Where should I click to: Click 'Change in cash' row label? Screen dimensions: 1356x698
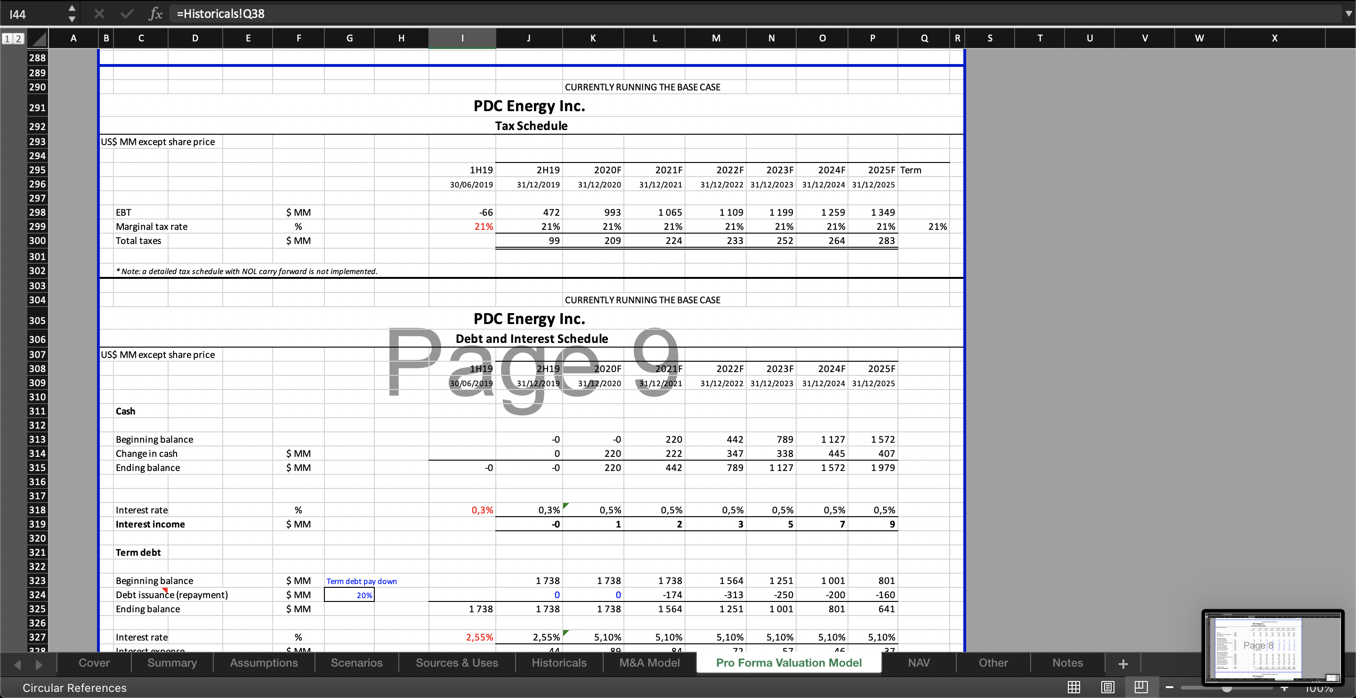pos(146,453)
